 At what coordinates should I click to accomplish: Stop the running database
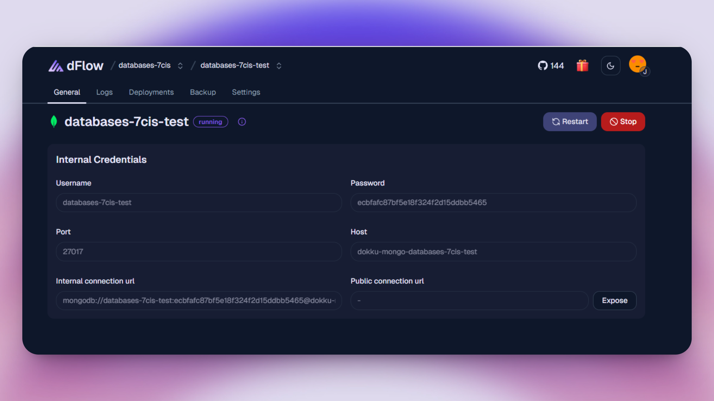pos(623,122)
